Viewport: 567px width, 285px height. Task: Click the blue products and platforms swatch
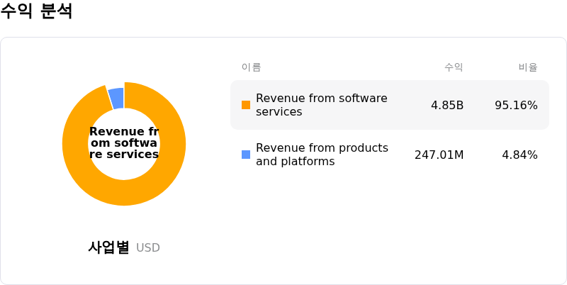pos(246,155)
